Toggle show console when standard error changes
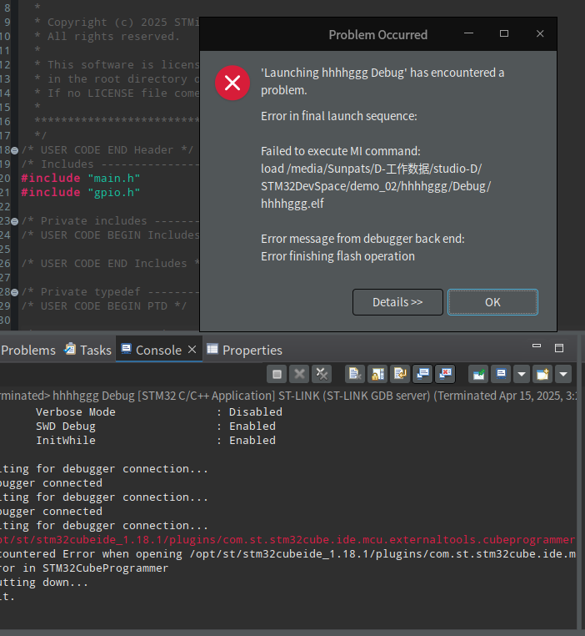The width and height of the screenshot is (585, 636). click(x=445, y=374)
